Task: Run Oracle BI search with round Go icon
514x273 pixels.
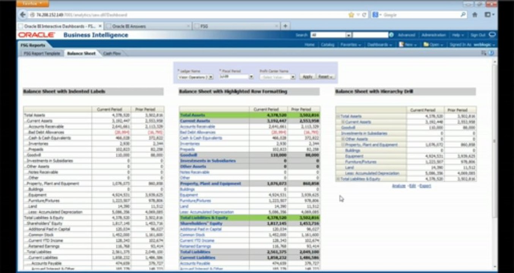Action: pyautogui.click(x=391, y=35)
